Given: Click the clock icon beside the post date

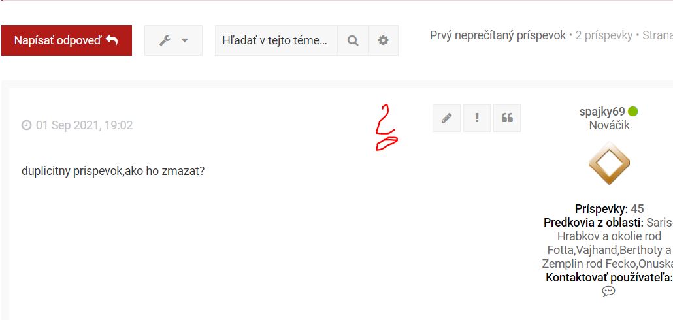Looking at the screenshot, I should tap(27, 125).
